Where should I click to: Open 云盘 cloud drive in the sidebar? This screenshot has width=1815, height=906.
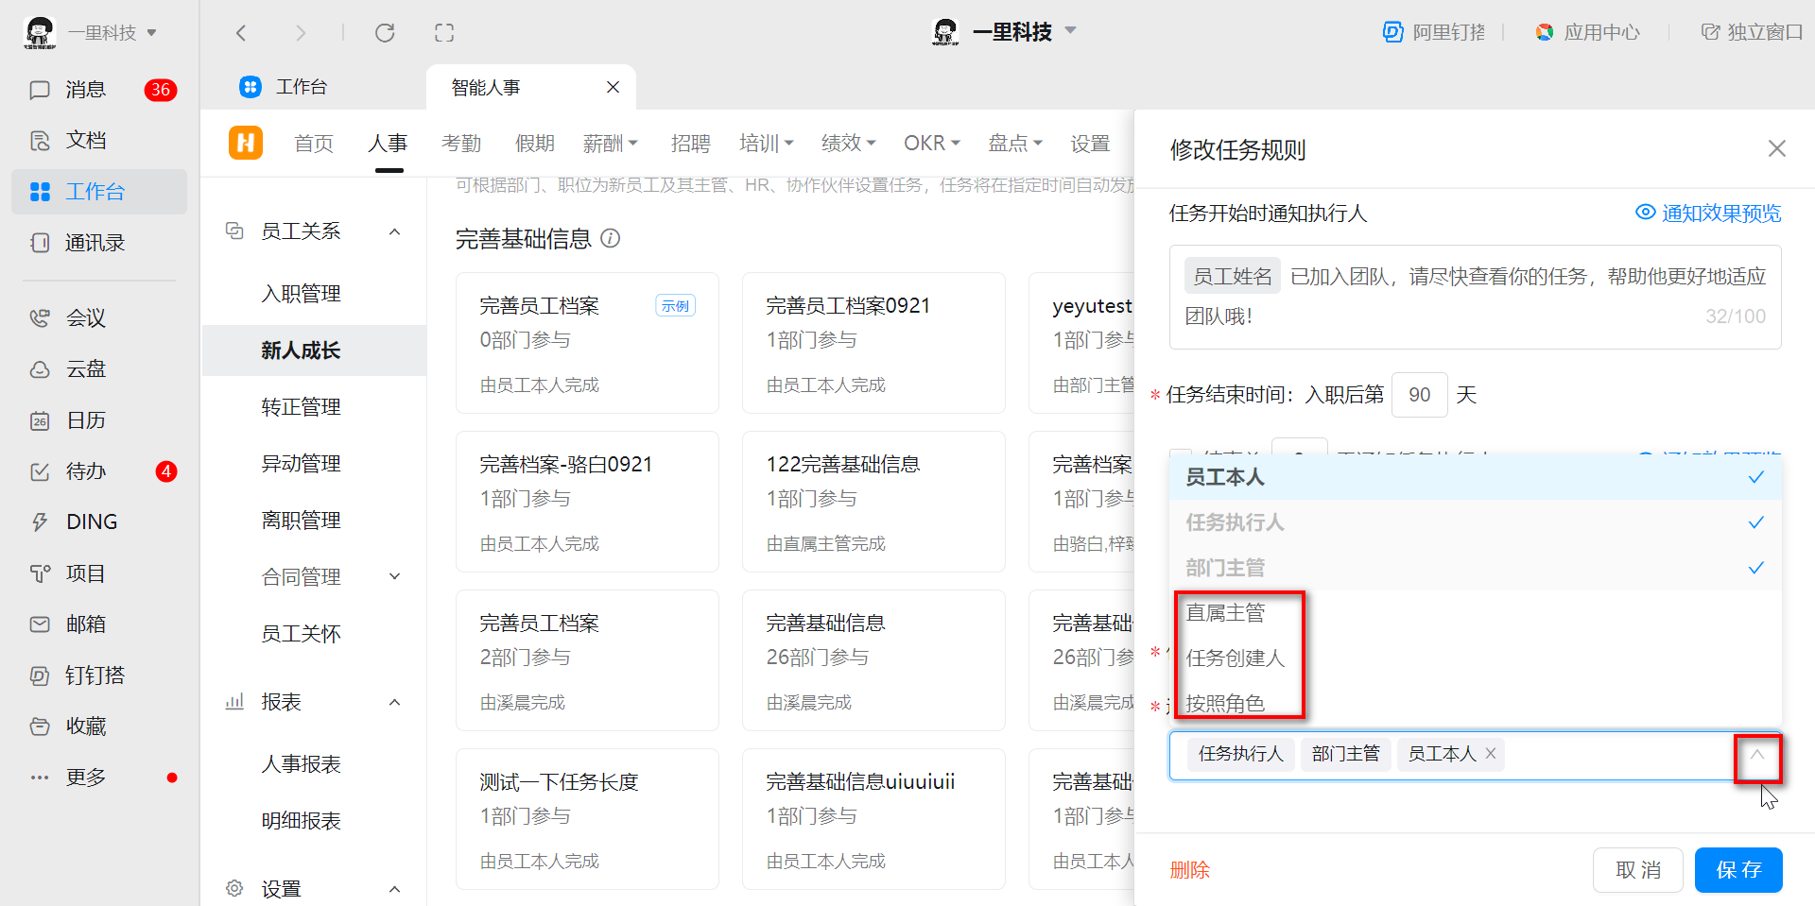point(86,369)
